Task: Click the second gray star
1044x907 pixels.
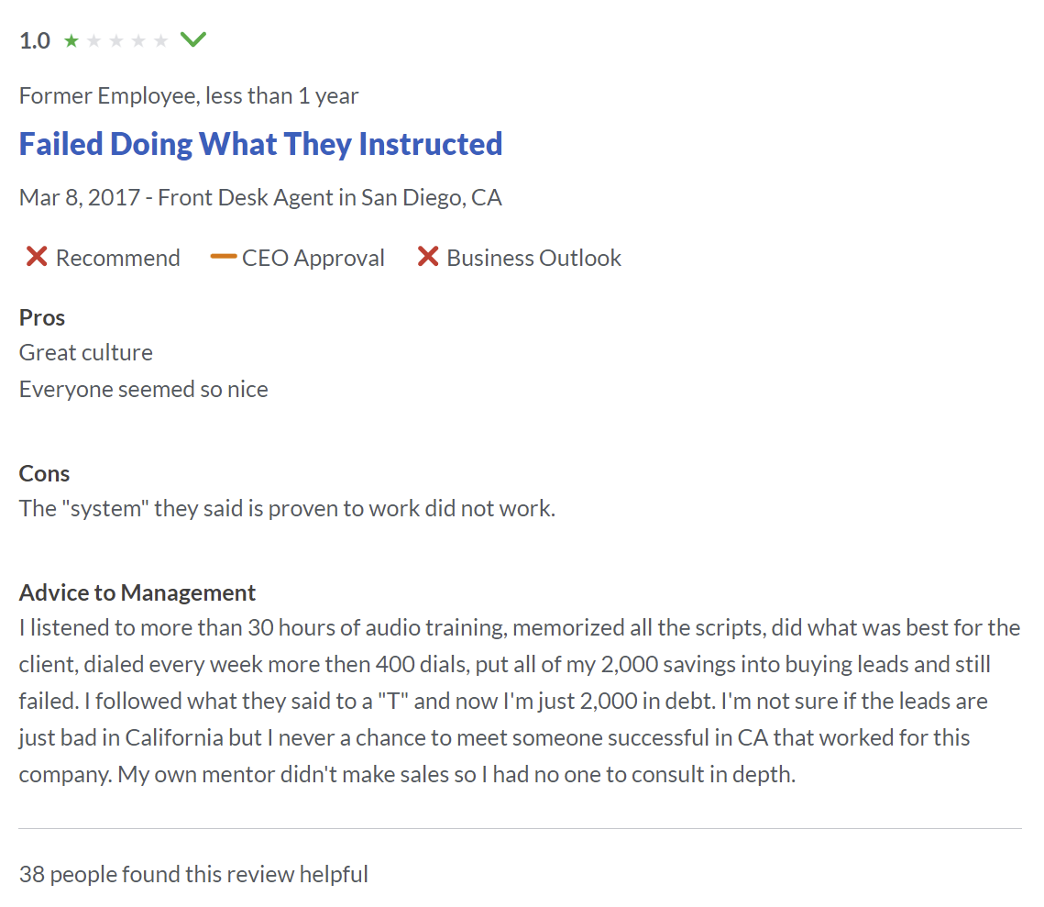Action: click(x=93, y=41)
